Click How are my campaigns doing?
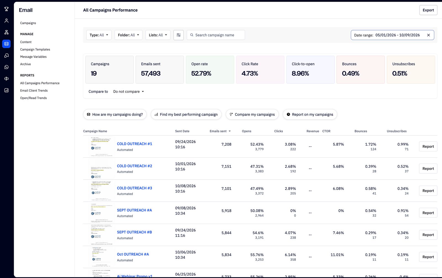This screenshot has height=278, width=442. 115,114
